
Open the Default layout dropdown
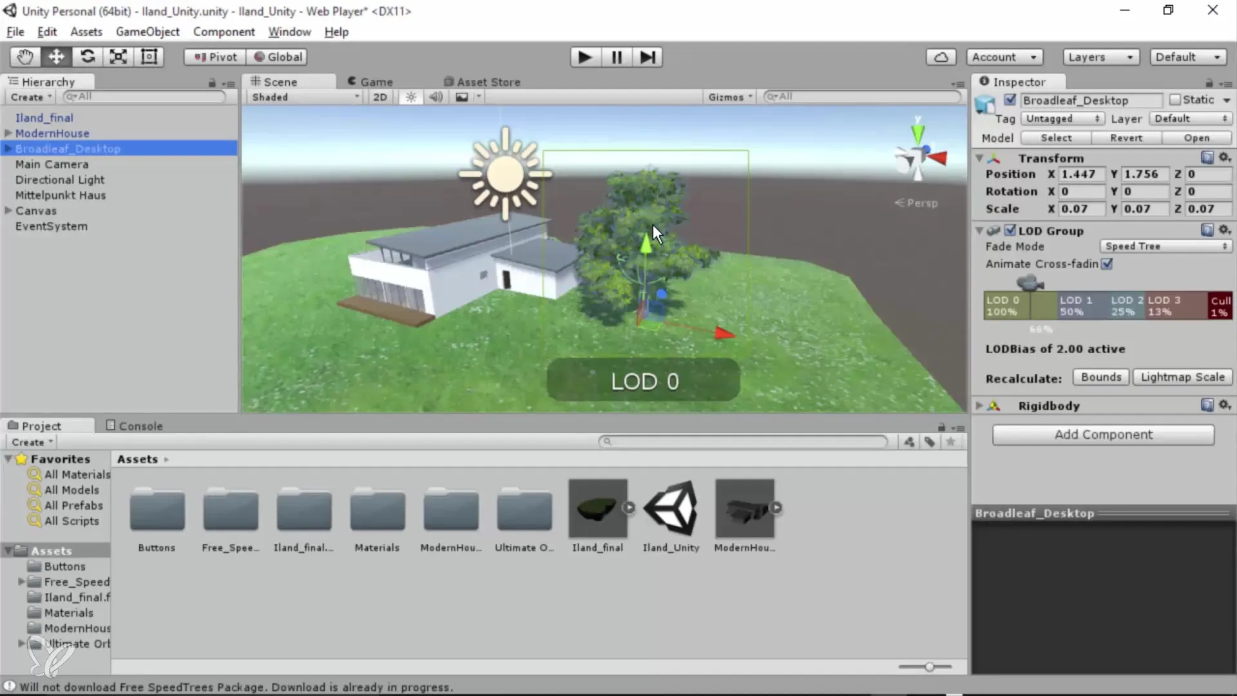[1188, 57]
